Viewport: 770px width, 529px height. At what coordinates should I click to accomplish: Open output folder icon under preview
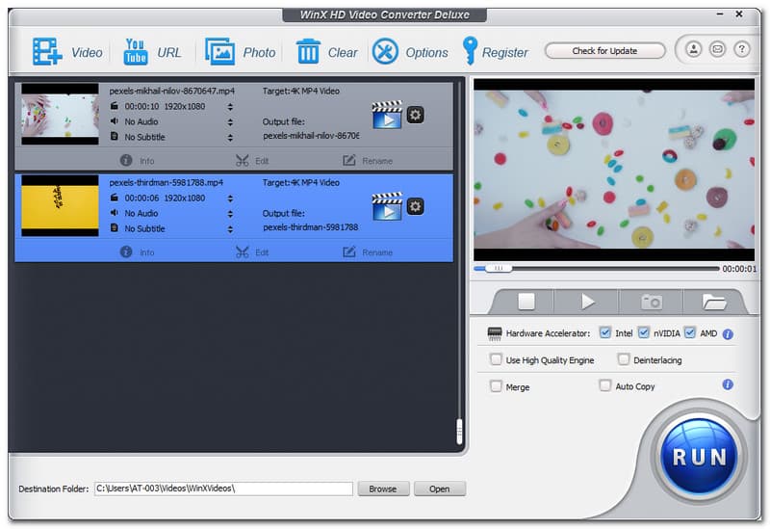coord(713,302)
